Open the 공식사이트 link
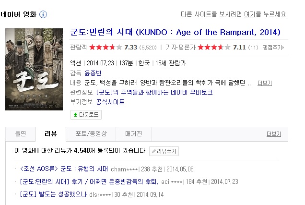 110,102
